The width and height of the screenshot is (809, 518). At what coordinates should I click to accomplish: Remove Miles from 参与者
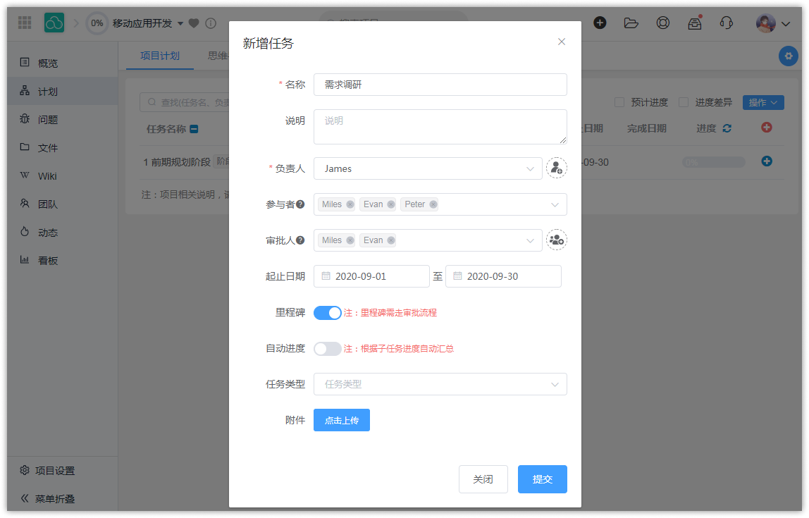point(350,204)
